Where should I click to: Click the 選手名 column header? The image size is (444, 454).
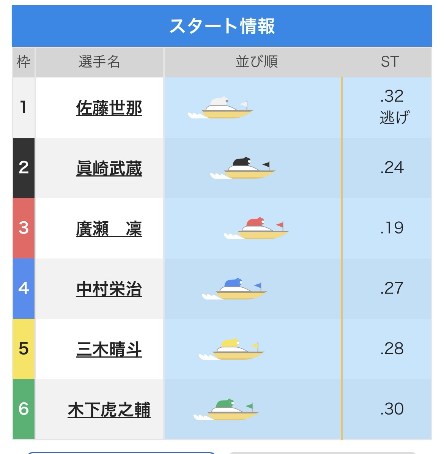99,62
